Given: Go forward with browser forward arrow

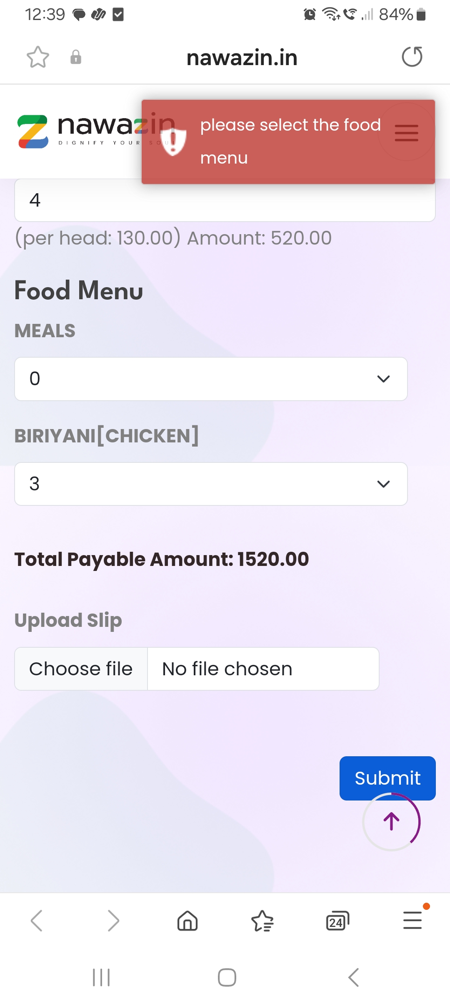Looking at the screenshot, I should (x=113, y=921).
